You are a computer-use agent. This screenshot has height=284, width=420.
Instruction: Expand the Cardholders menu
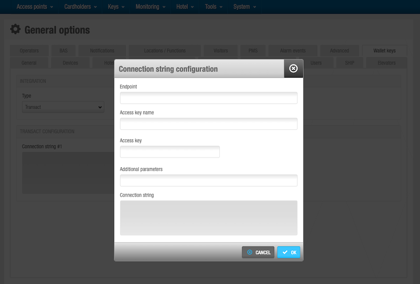click(x=81, y=7)
